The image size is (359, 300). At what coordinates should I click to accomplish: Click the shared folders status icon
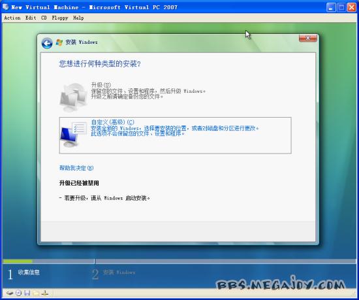[x=36, y=293]
